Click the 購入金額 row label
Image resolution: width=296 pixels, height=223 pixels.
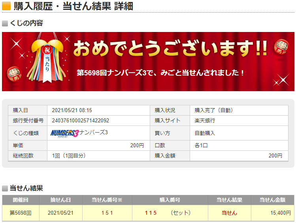165,156
